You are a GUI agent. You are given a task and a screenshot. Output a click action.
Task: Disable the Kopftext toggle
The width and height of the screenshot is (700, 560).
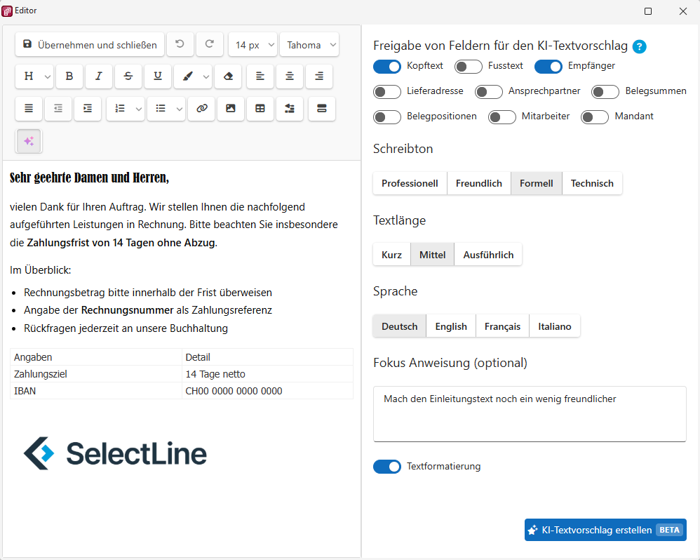(x=387, y=67)
